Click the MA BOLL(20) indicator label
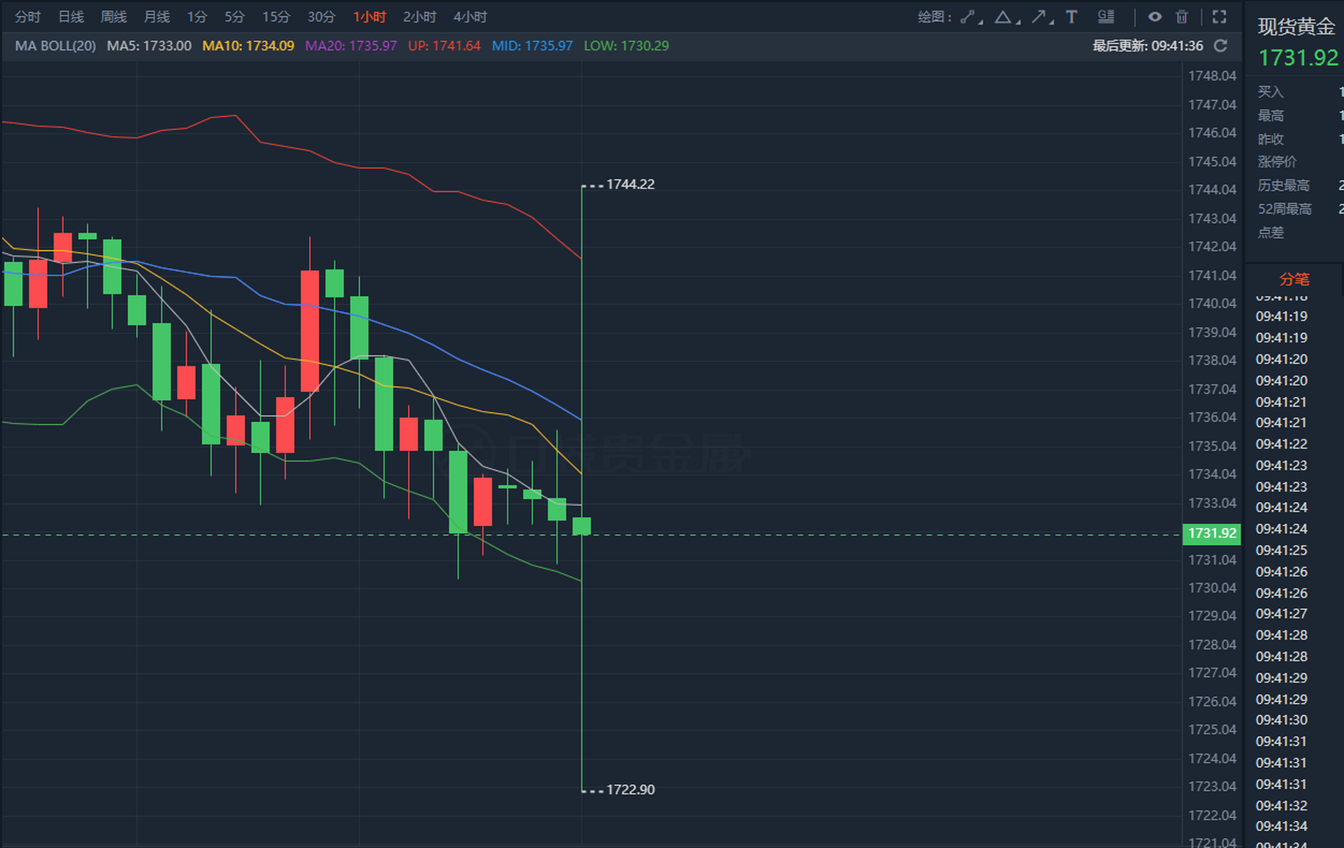The width and height of the screenshot is (1344, 848). (x=56, y=46)
